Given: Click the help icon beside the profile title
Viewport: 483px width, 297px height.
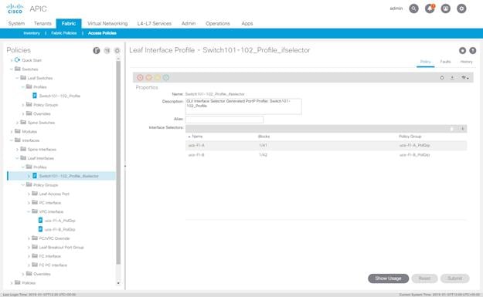Looking at the screenshot, I should 472,50.
